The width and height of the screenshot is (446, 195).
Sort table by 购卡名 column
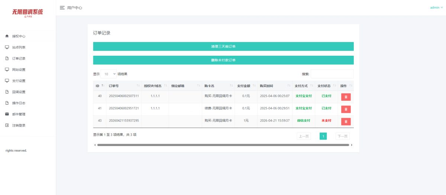point(232,86)
